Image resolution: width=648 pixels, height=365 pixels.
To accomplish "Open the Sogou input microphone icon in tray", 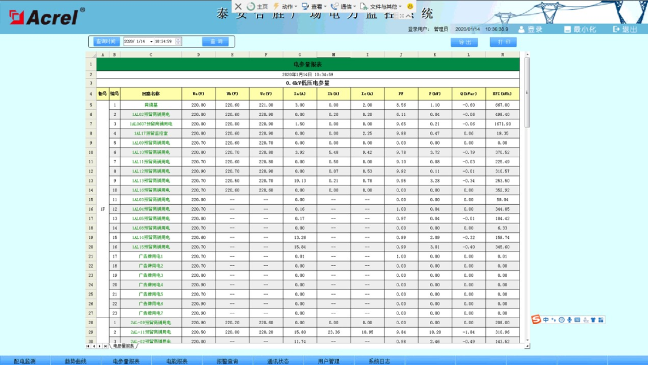I will [569, 320].
